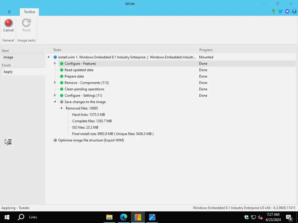Select Removed files: 10685 row
This screenshot has height=223, width=298.
point(82,108)
